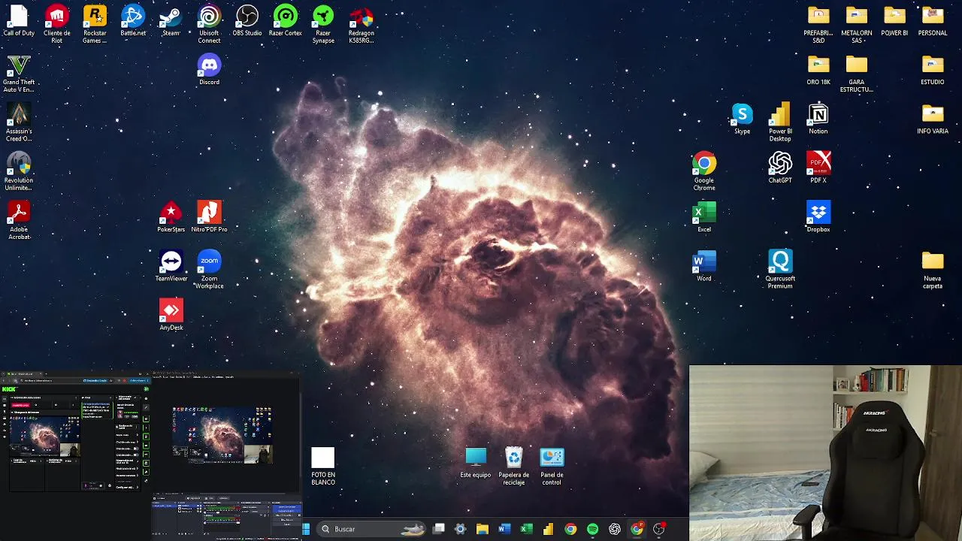Select the PERSONAL folder
The height and width of the screenshot is (541, 962).
933,21
